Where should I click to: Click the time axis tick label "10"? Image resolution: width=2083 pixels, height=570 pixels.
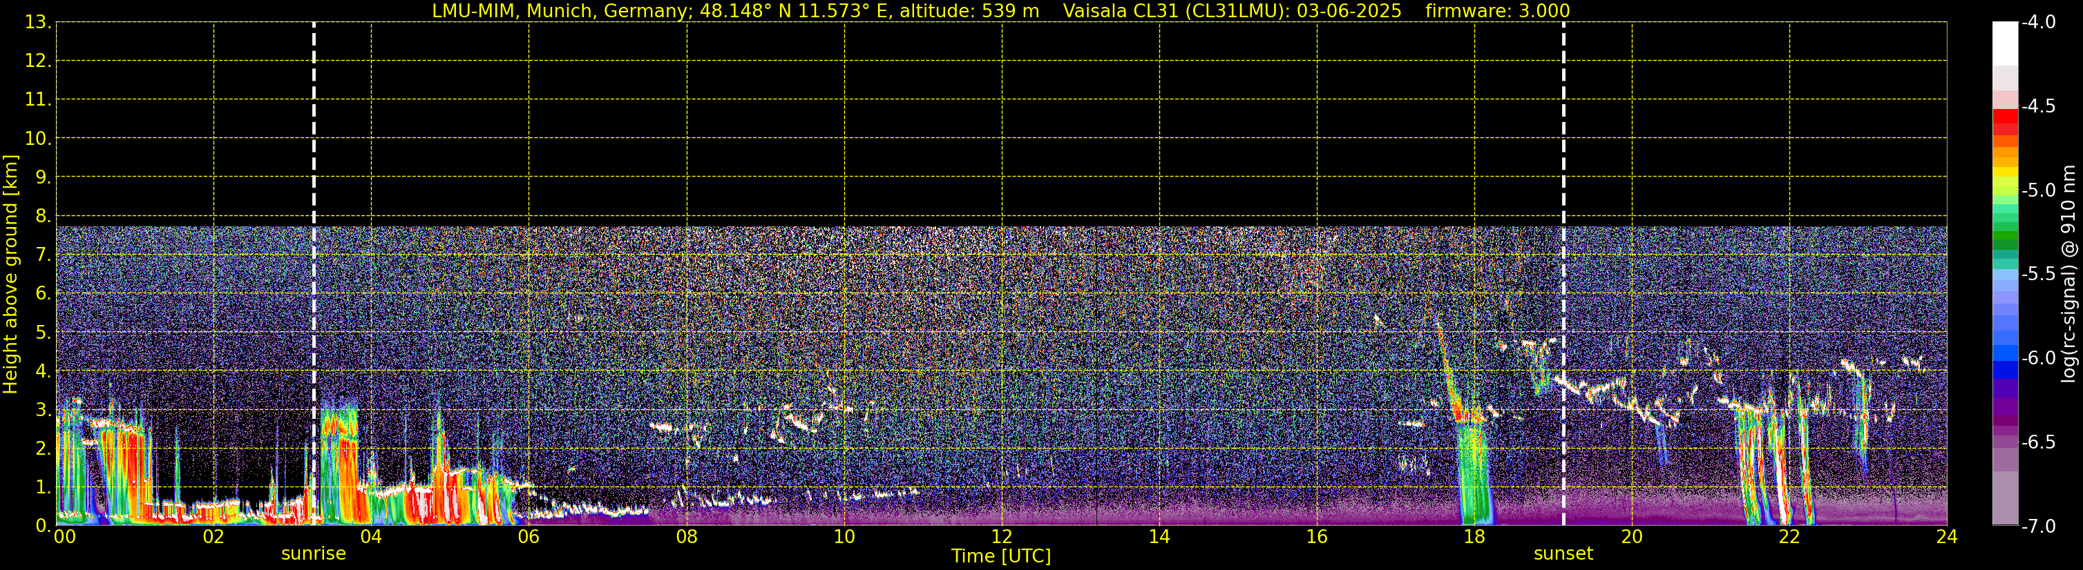click(844, 537)
